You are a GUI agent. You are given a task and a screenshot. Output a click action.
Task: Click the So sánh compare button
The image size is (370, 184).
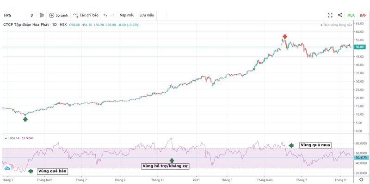(x=59, y=15)
